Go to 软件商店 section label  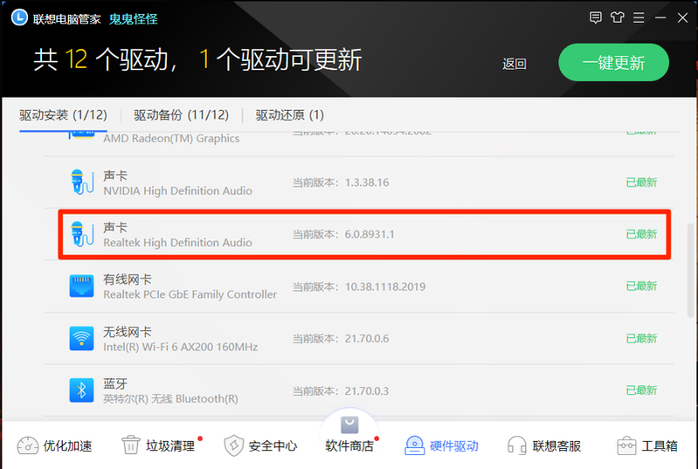click(x=349, y=446)
